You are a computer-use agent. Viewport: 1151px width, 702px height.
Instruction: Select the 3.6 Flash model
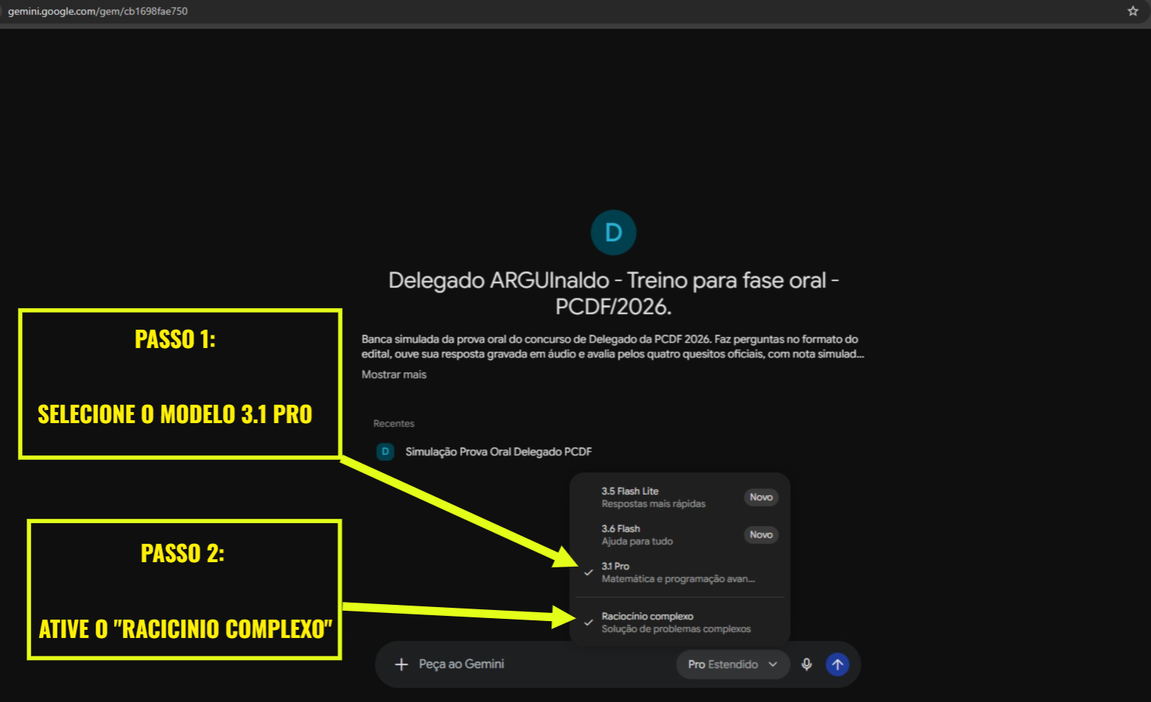[x=679, y=535]
